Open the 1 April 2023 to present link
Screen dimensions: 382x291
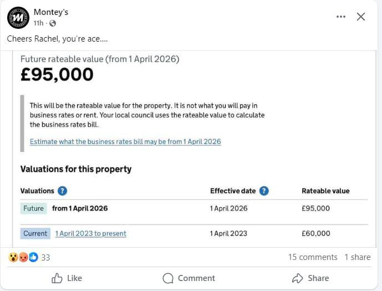(x=91, y=233)
